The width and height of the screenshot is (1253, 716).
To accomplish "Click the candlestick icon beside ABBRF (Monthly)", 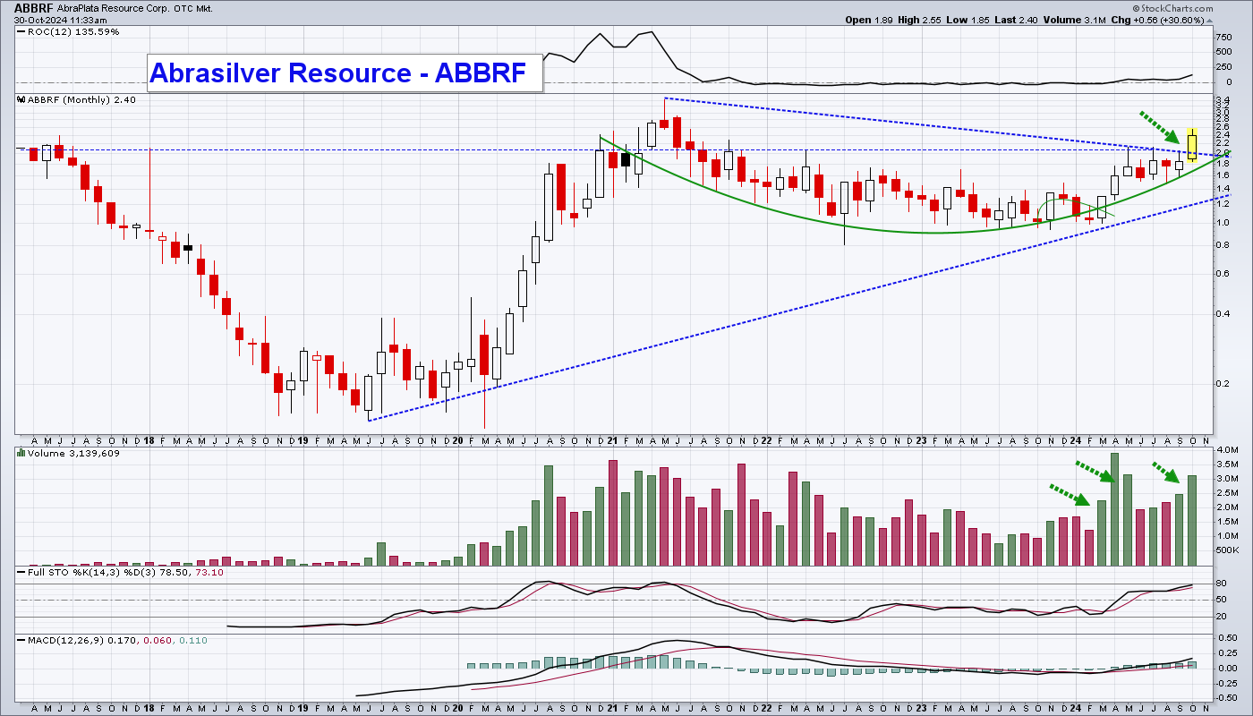I will pos(20,100).
